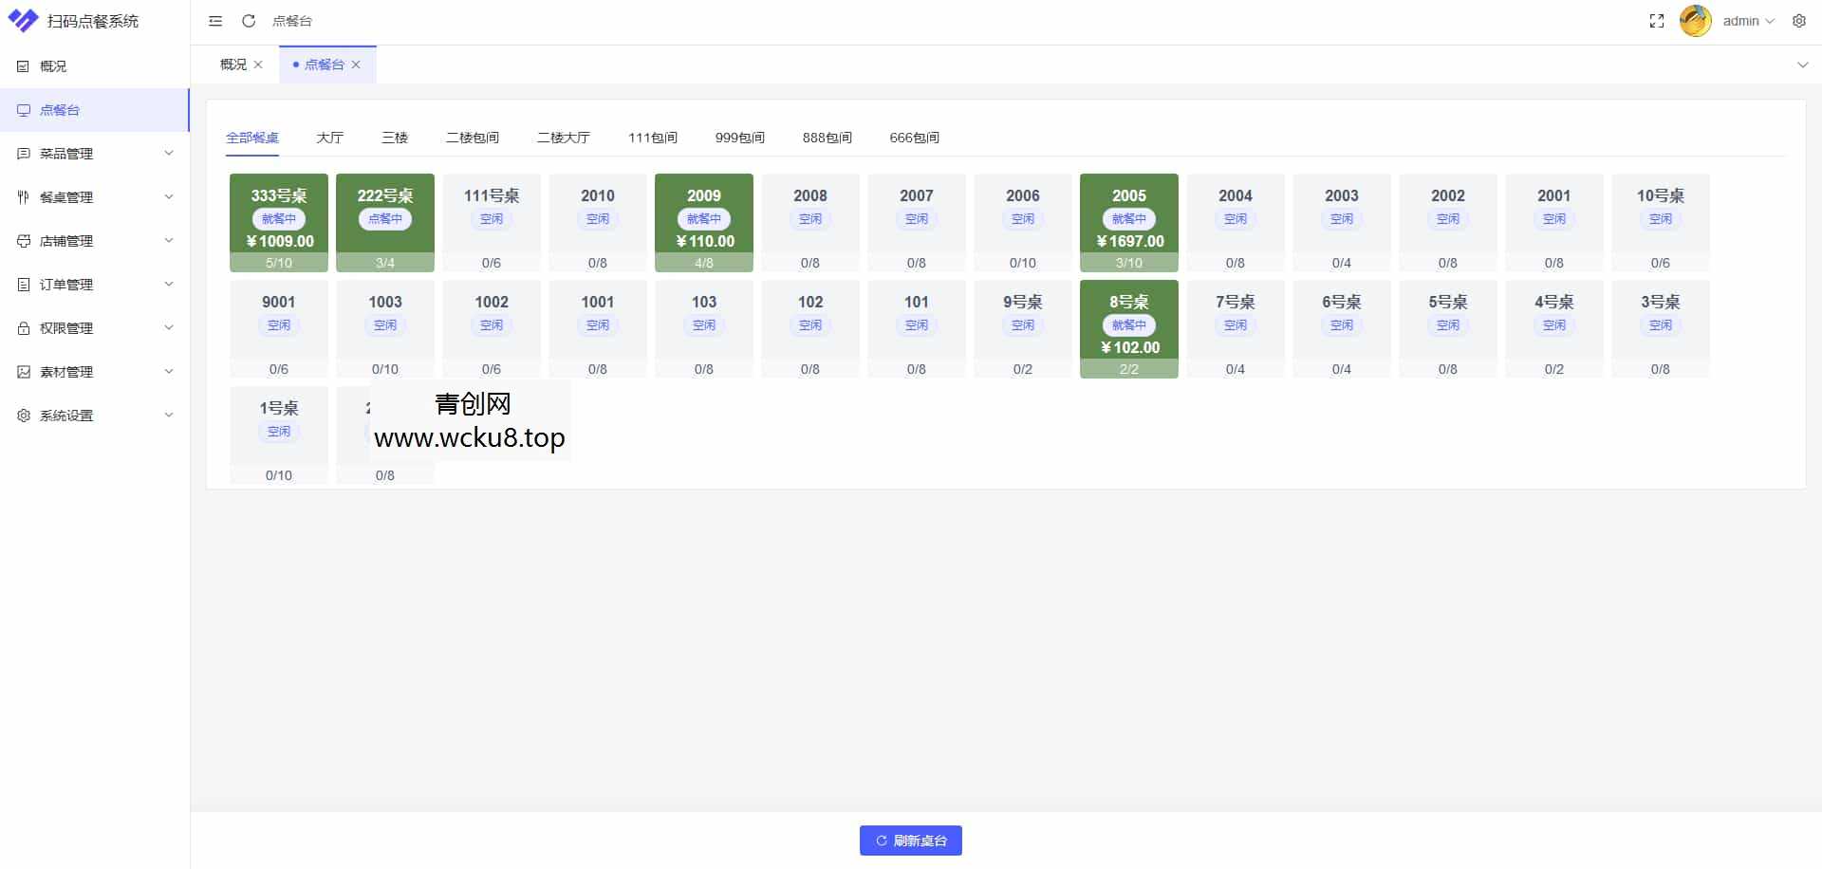Image resolution: width=1822 pixels, height=869 pixels.
Task: Select the 888包间 area tab
Action: 827,138
